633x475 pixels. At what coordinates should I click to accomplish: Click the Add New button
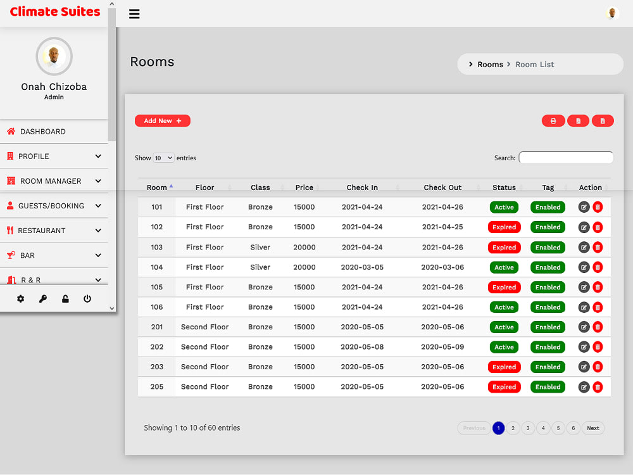[x=163, y=121]
